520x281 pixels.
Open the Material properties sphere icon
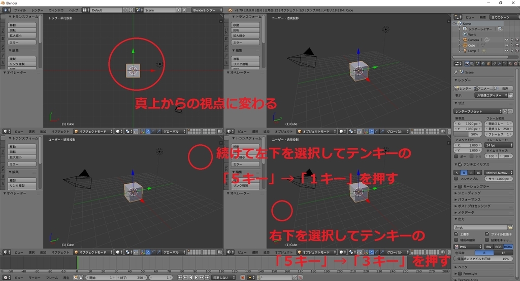(x=510, y=64)
